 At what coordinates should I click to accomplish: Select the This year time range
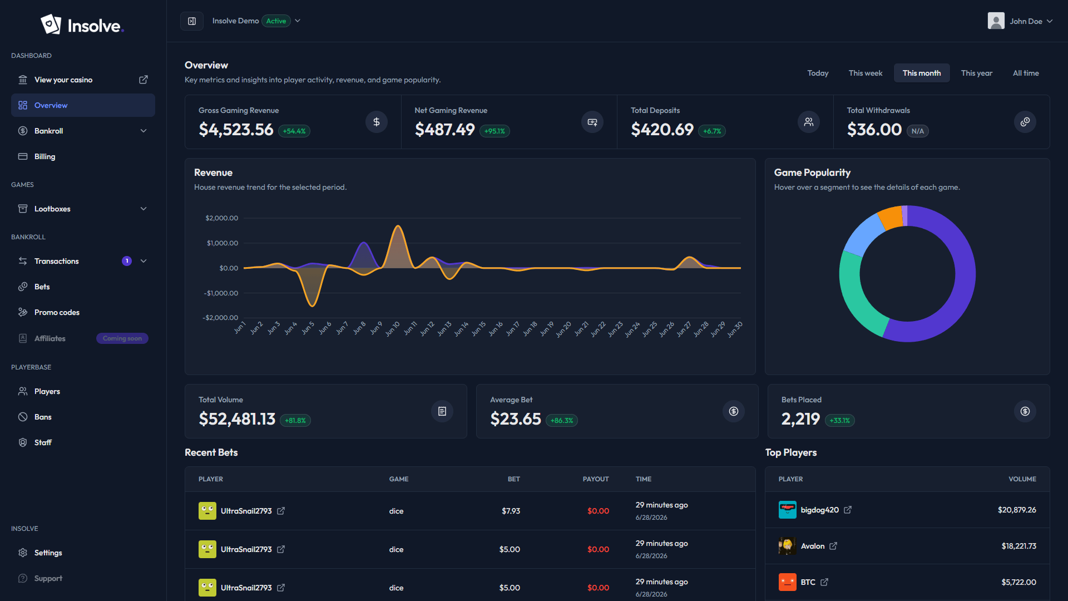coord(977,73)
